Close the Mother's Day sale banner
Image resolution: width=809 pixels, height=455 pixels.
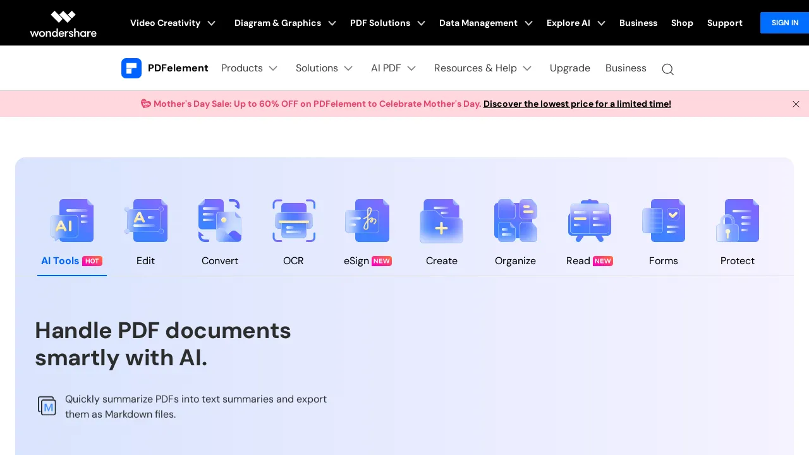(796, 104)
